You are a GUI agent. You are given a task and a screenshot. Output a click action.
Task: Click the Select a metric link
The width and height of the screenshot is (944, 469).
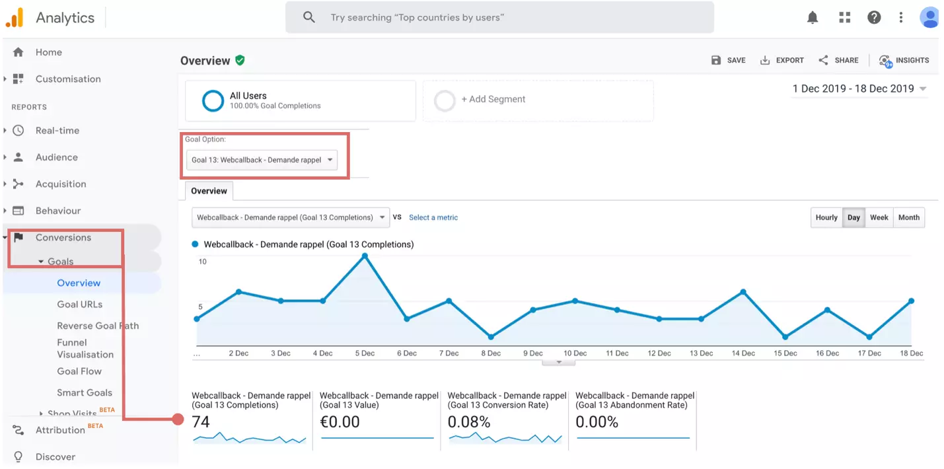[x=433, y=217]
